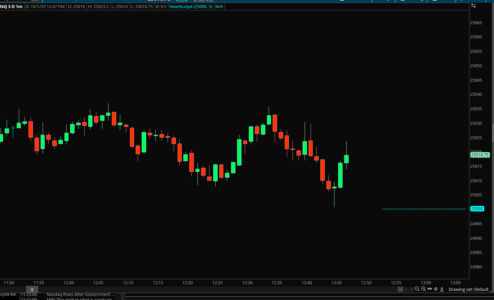Expand the lower panel with the up-arrow tab
Viewport: 494px width, 300px height.
tap(32, 290)
